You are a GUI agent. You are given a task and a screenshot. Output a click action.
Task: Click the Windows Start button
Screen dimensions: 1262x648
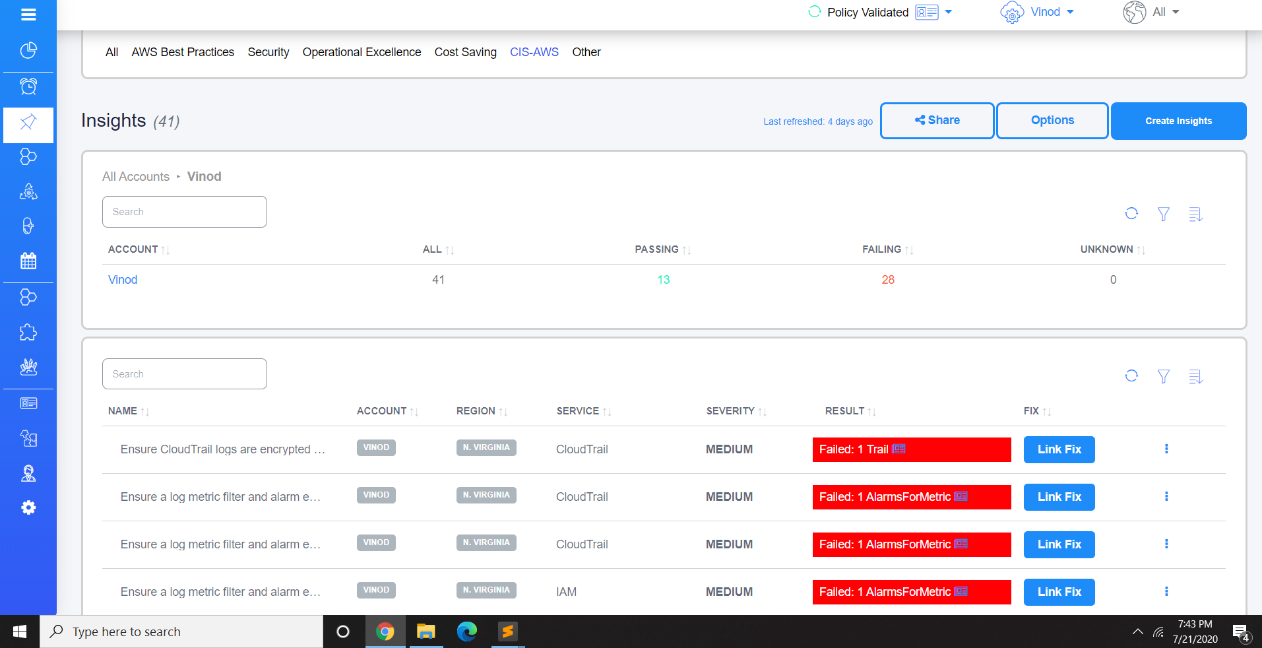tap(20, 632)
